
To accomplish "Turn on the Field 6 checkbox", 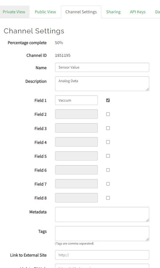I will click(x=108, y=170).
